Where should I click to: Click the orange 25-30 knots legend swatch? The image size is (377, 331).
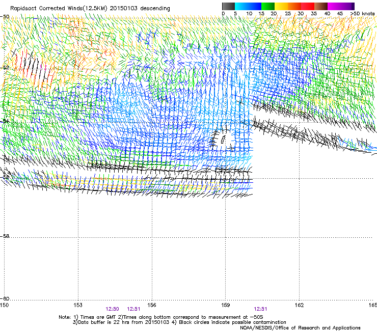point(294,6)
